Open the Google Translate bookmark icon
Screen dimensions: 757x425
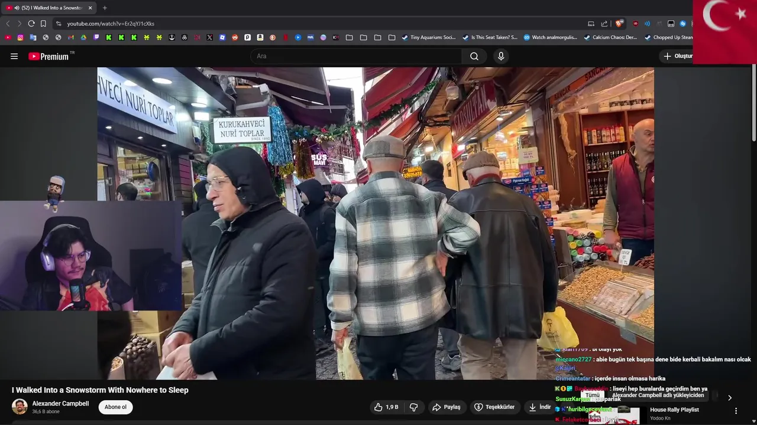[x=33, y=37]
